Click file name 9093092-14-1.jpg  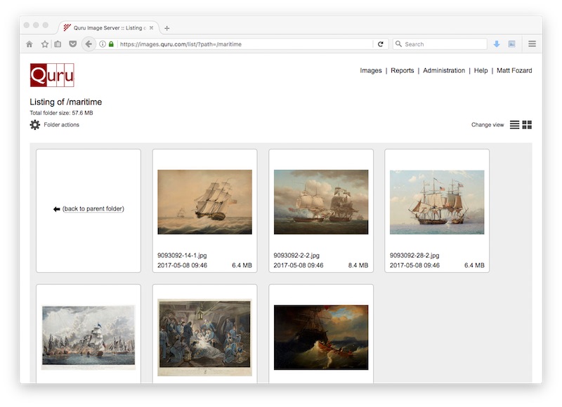(182, 255)
